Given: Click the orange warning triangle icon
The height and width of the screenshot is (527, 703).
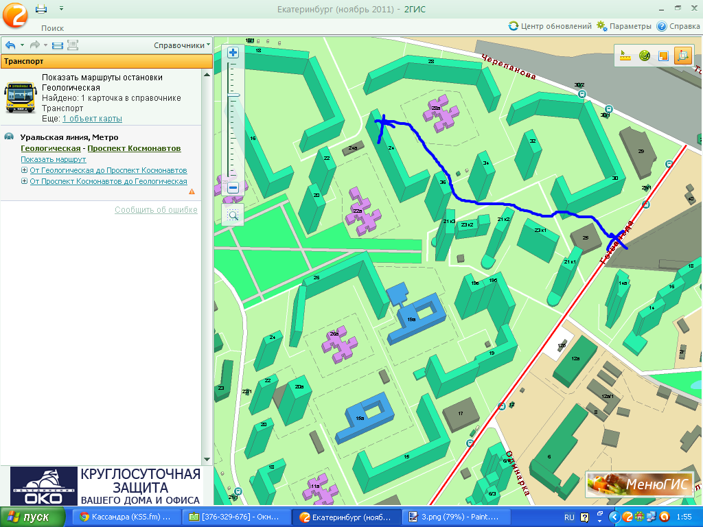Looking at the screenshot, I should (192, 191).
